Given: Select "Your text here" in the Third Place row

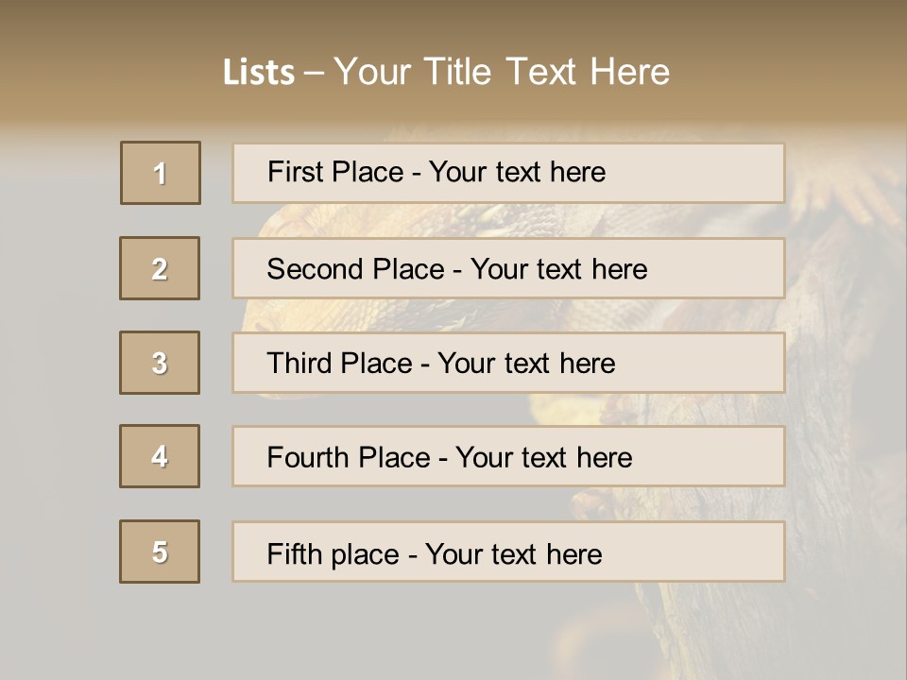Looking at the screenshot, I should (x=526, y=364).
